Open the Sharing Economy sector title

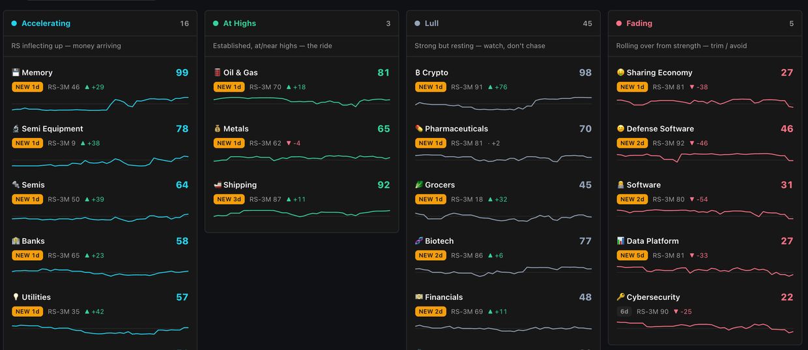point(659,73)
